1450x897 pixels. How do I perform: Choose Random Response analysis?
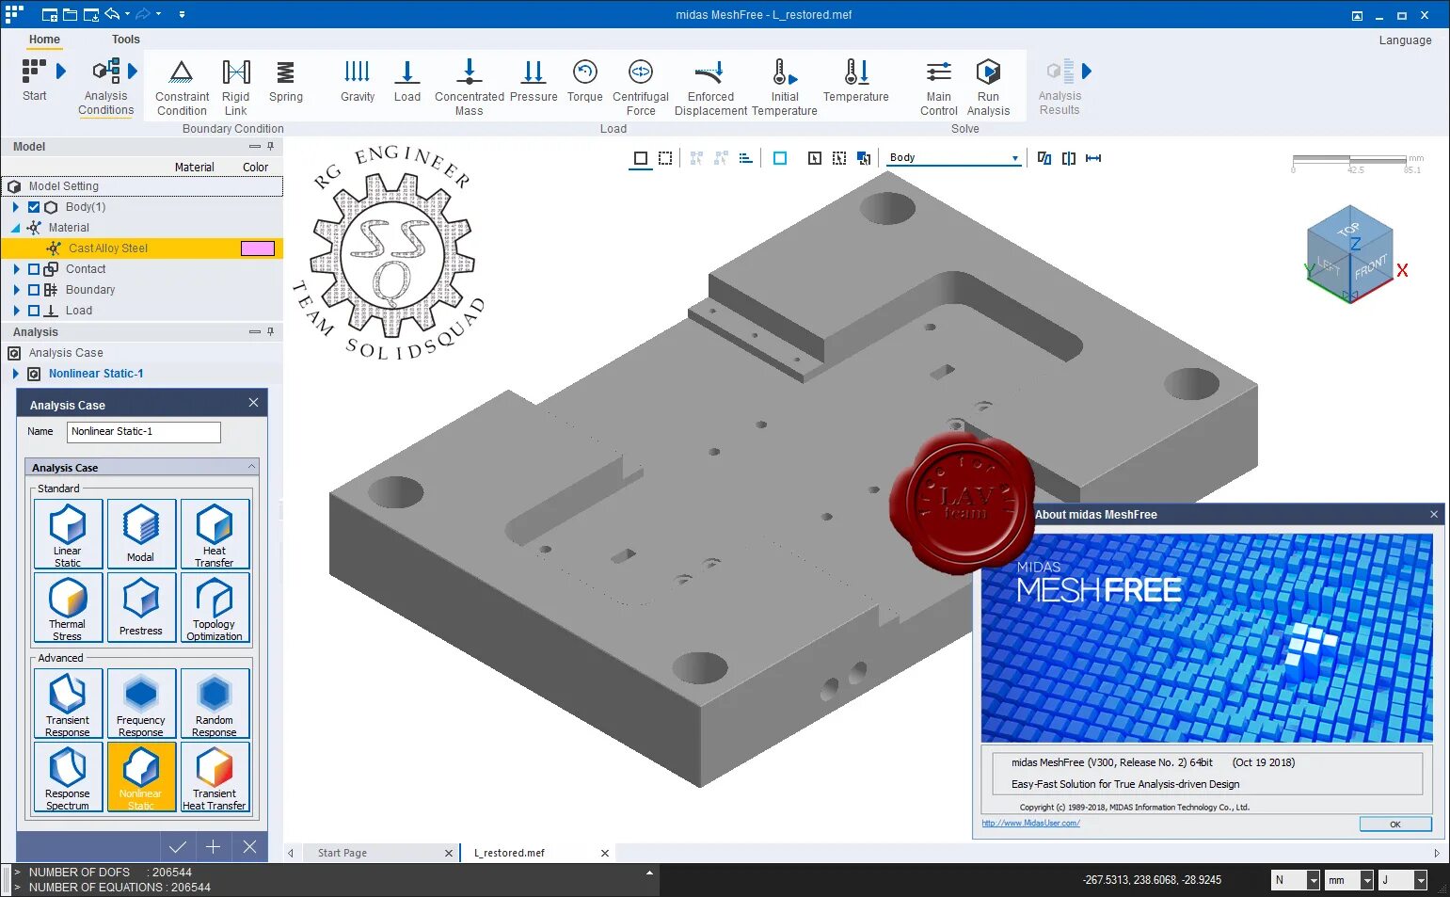[x=215, y=703]
